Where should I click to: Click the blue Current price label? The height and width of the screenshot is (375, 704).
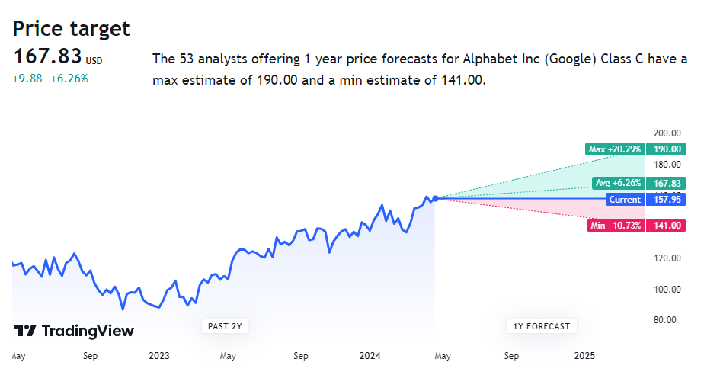(626, 200)
